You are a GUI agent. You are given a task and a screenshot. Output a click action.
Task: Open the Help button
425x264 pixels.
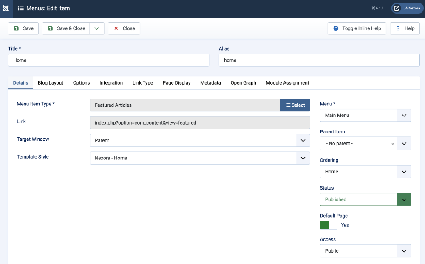tap(405, 28)
